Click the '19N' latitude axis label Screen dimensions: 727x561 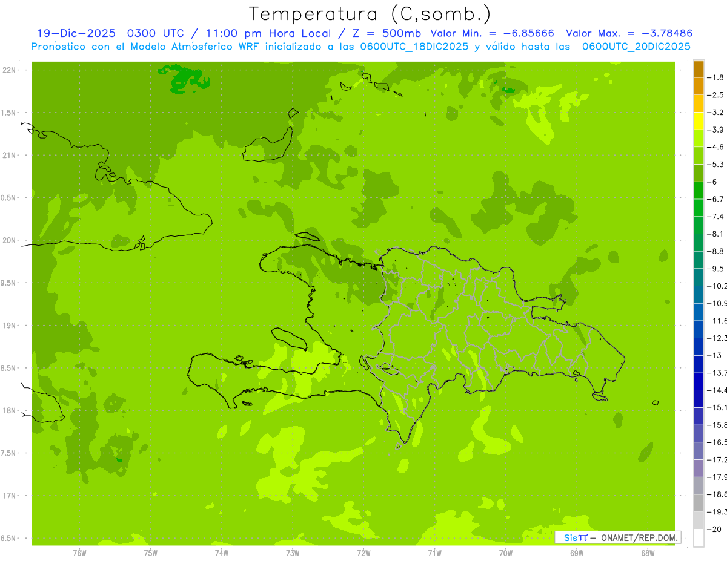10,326
